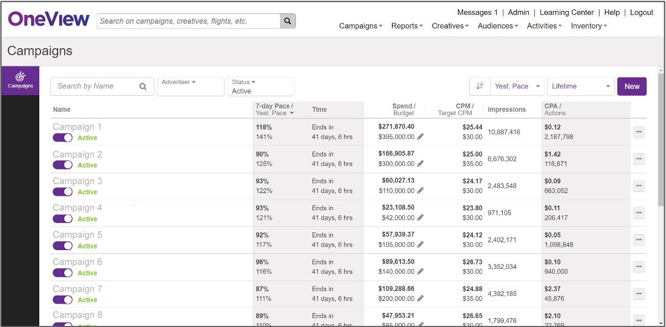The width and height of the screenshot is (666, 327).
Task: Click the Logout link
Action: [641, 12]
